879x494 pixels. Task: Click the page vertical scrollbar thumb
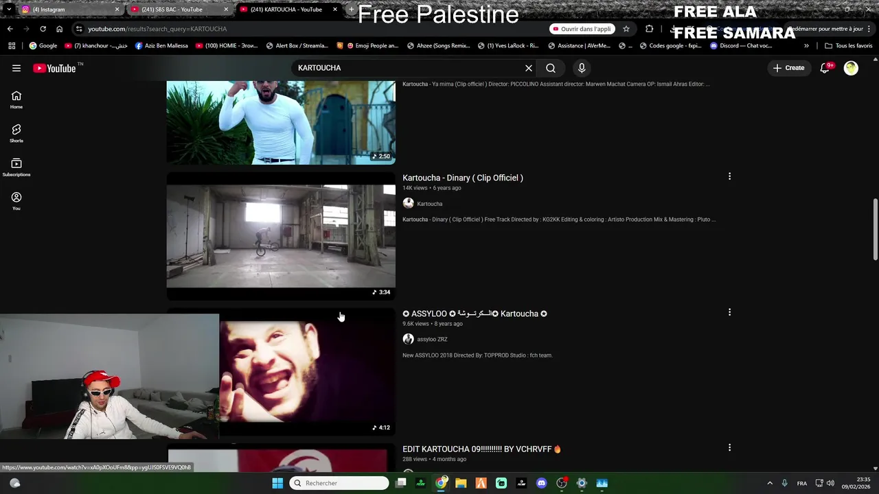coord(875,229)
